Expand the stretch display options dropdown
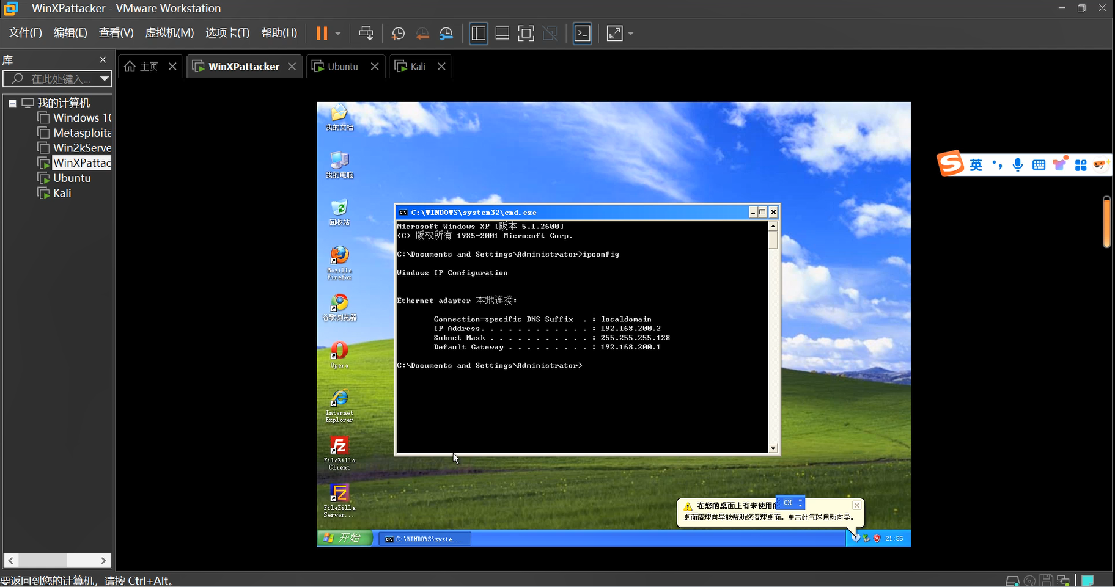1115x587 pixels. 631,33
